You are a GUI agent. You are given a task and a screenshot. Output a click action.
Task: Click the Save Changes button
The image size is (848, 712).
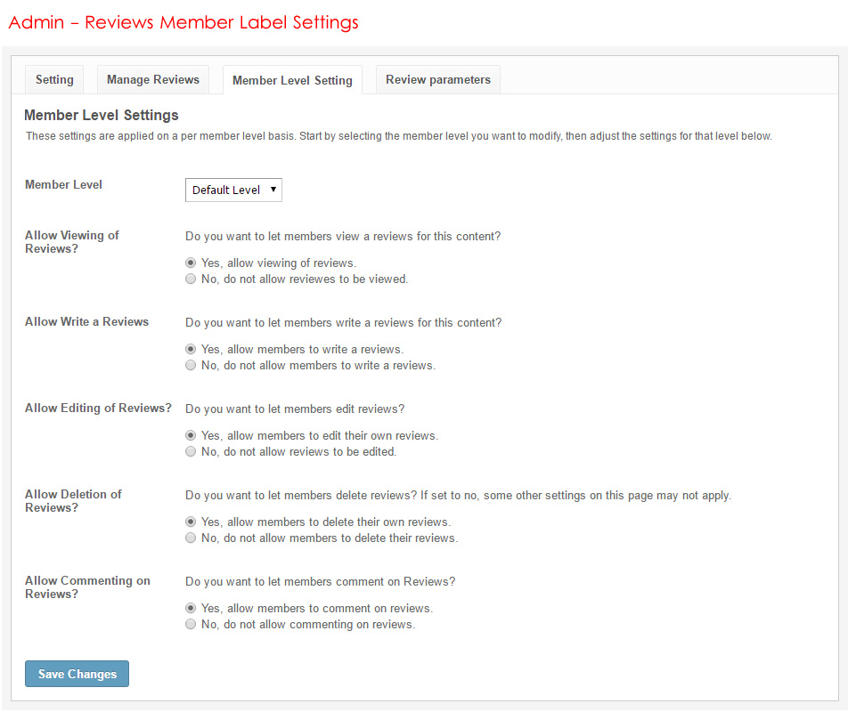77,674
